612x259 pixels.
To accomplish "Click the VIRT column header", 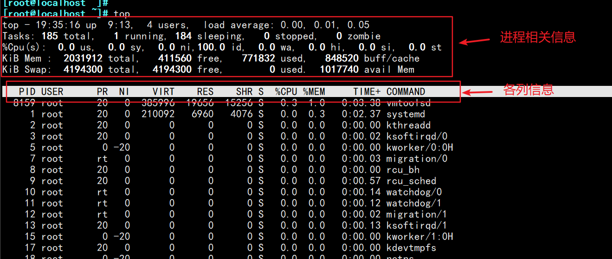I will tap(163, 91).
